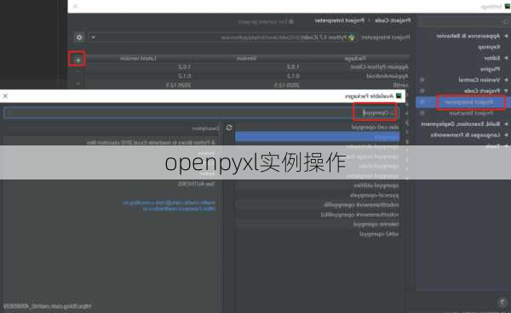Click the Settings search input field

click(x=464, y=22)
